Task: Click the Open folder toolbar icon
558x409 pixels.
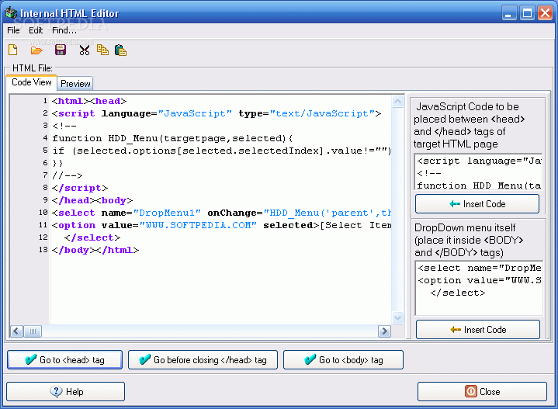Action: (x=36, y=50)
